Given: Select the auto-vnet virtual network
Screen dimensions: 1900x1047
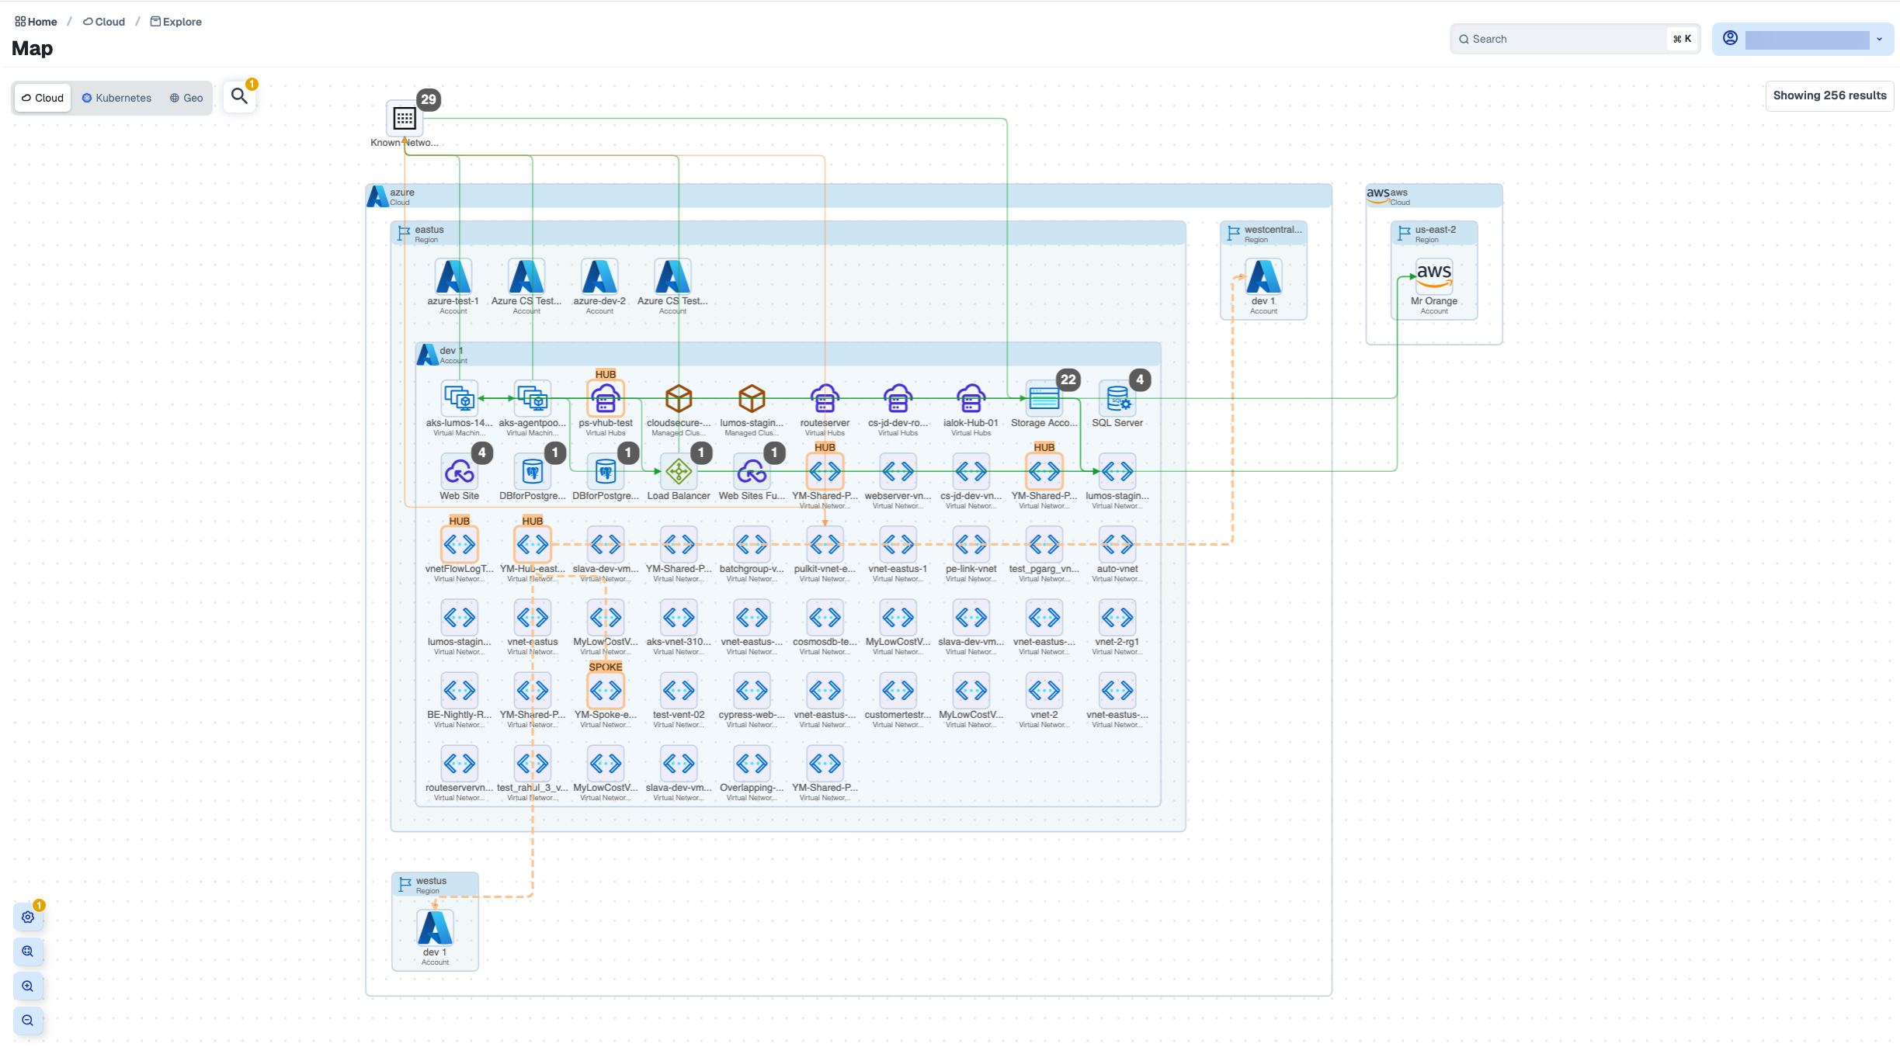Looking at the screenshot, I should [x=1117, y=545].
